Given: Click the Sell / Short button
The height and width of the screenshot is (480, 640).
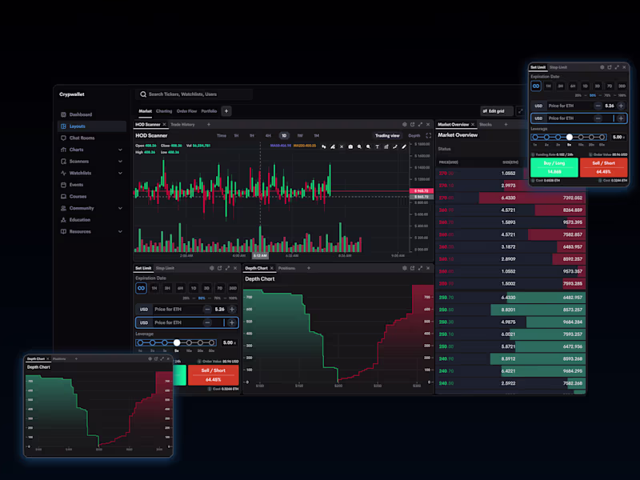Looking at the screenshot, I should [x=603, y=167].
